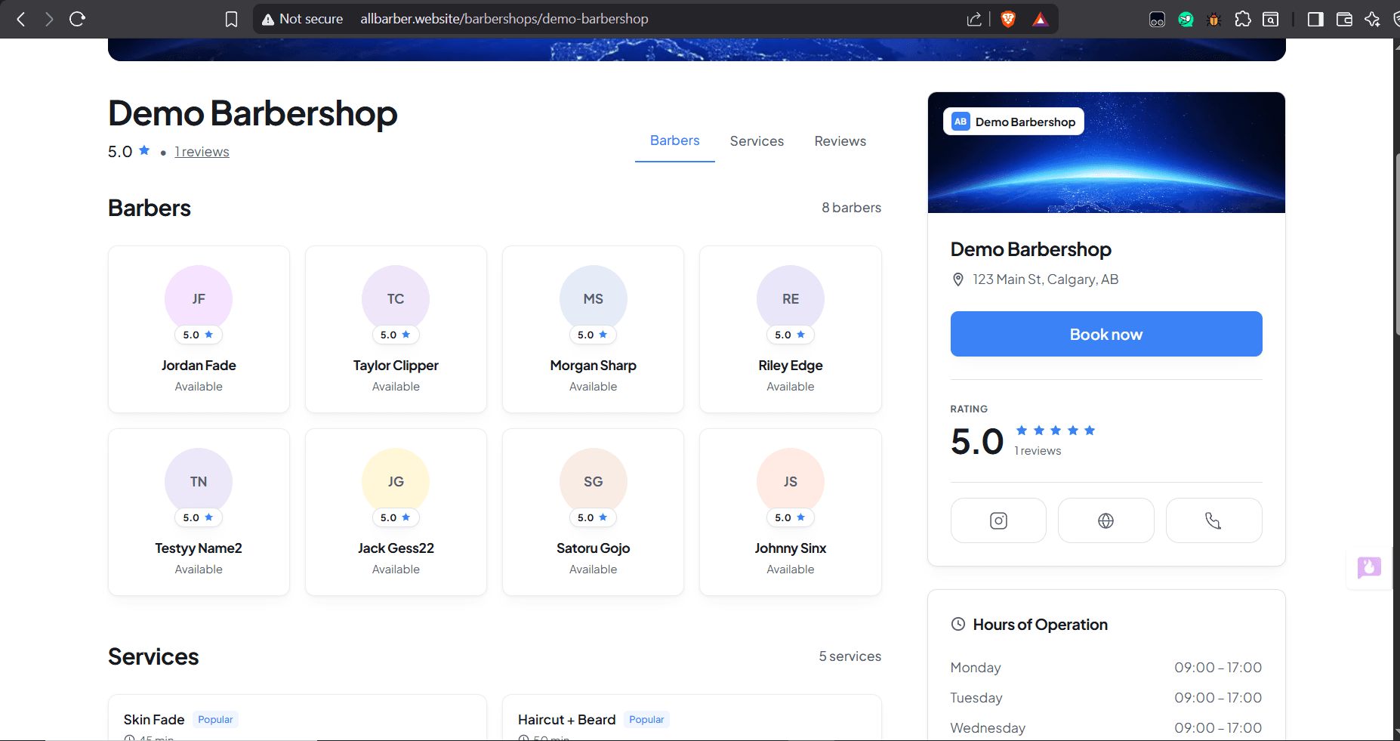
Task: Select barber Johnny Sinx card
Action: (791, 512)
